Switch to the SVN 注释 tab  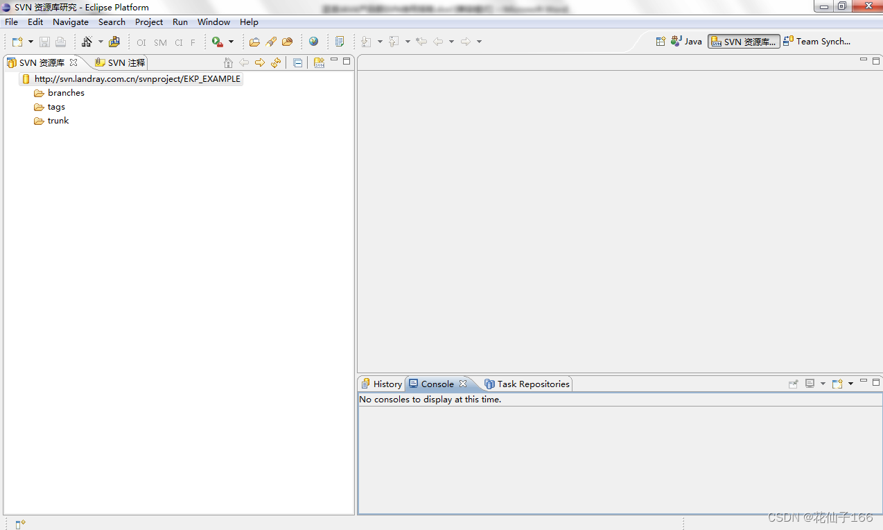pos(120,62)
